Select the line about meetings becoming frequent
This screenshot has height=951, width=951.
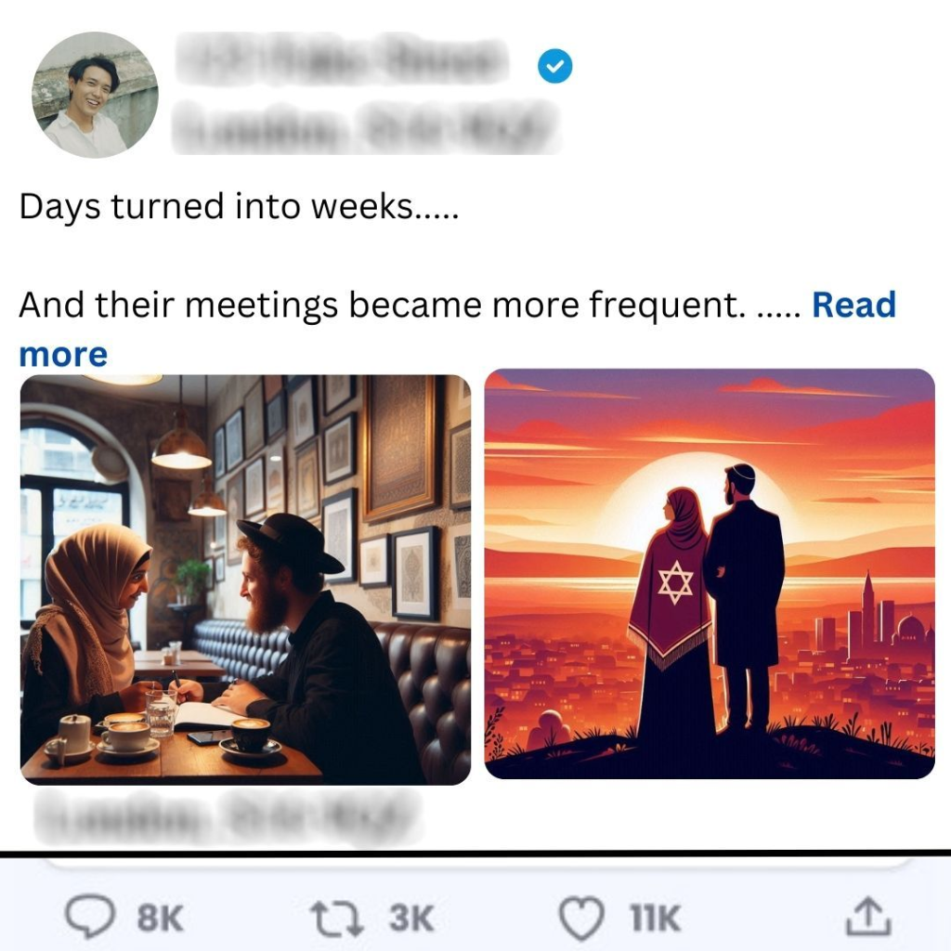383,305
